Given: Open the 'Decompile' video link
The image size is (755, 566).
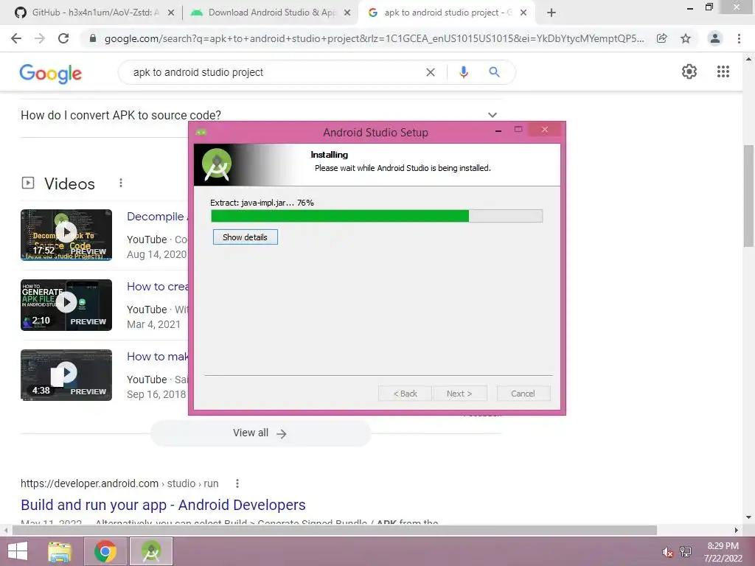Looking at the screenshot, I should click(x=156, y=217).
